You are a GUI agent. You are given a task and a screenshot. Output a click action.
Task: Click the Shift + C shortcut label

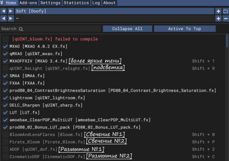(203, 157)
